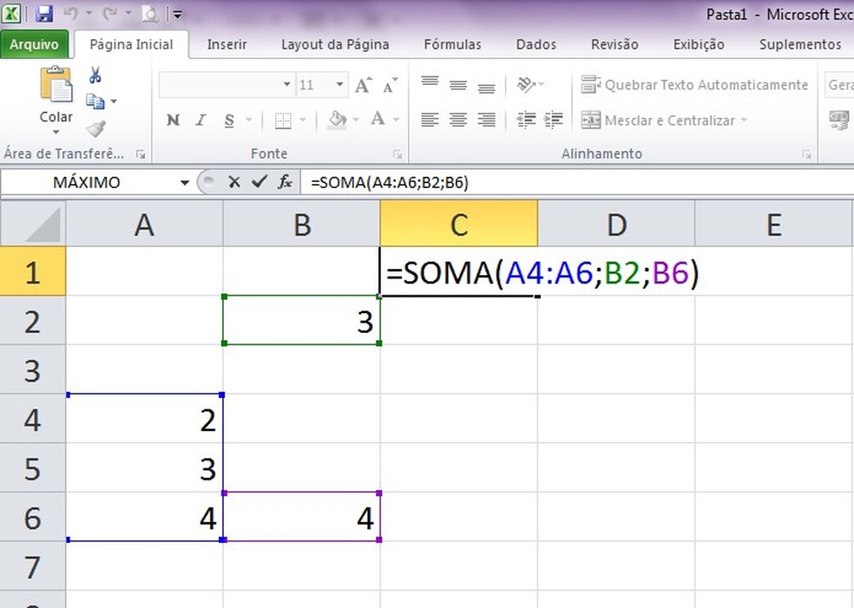Open the Copy options dropdown arrow
Viewport: 854px width, 608px height.
114,101
